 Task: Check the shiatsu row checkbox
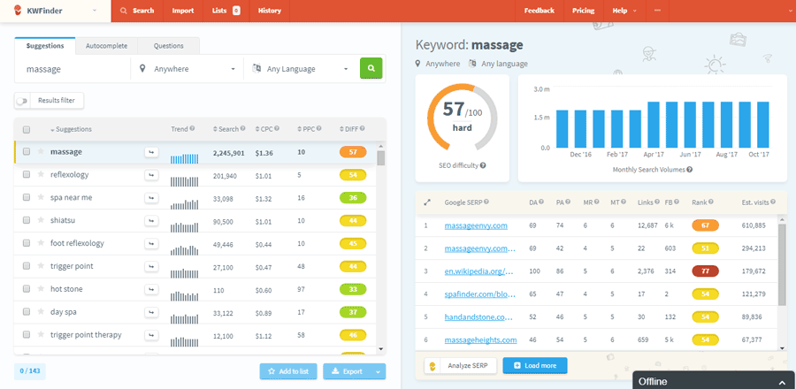click(27, 220)
